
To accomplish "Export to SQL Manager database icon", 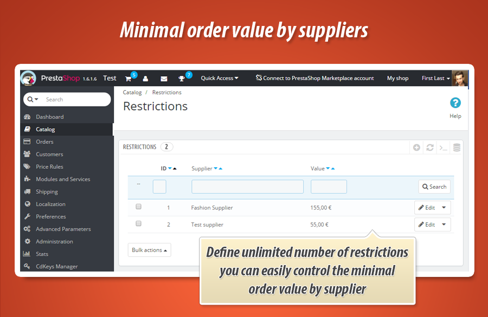I will pos(457,147).
